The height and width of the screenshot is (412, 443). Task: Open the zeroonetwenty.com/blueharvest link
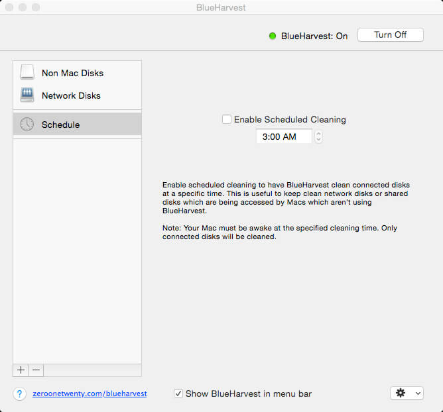90,393
